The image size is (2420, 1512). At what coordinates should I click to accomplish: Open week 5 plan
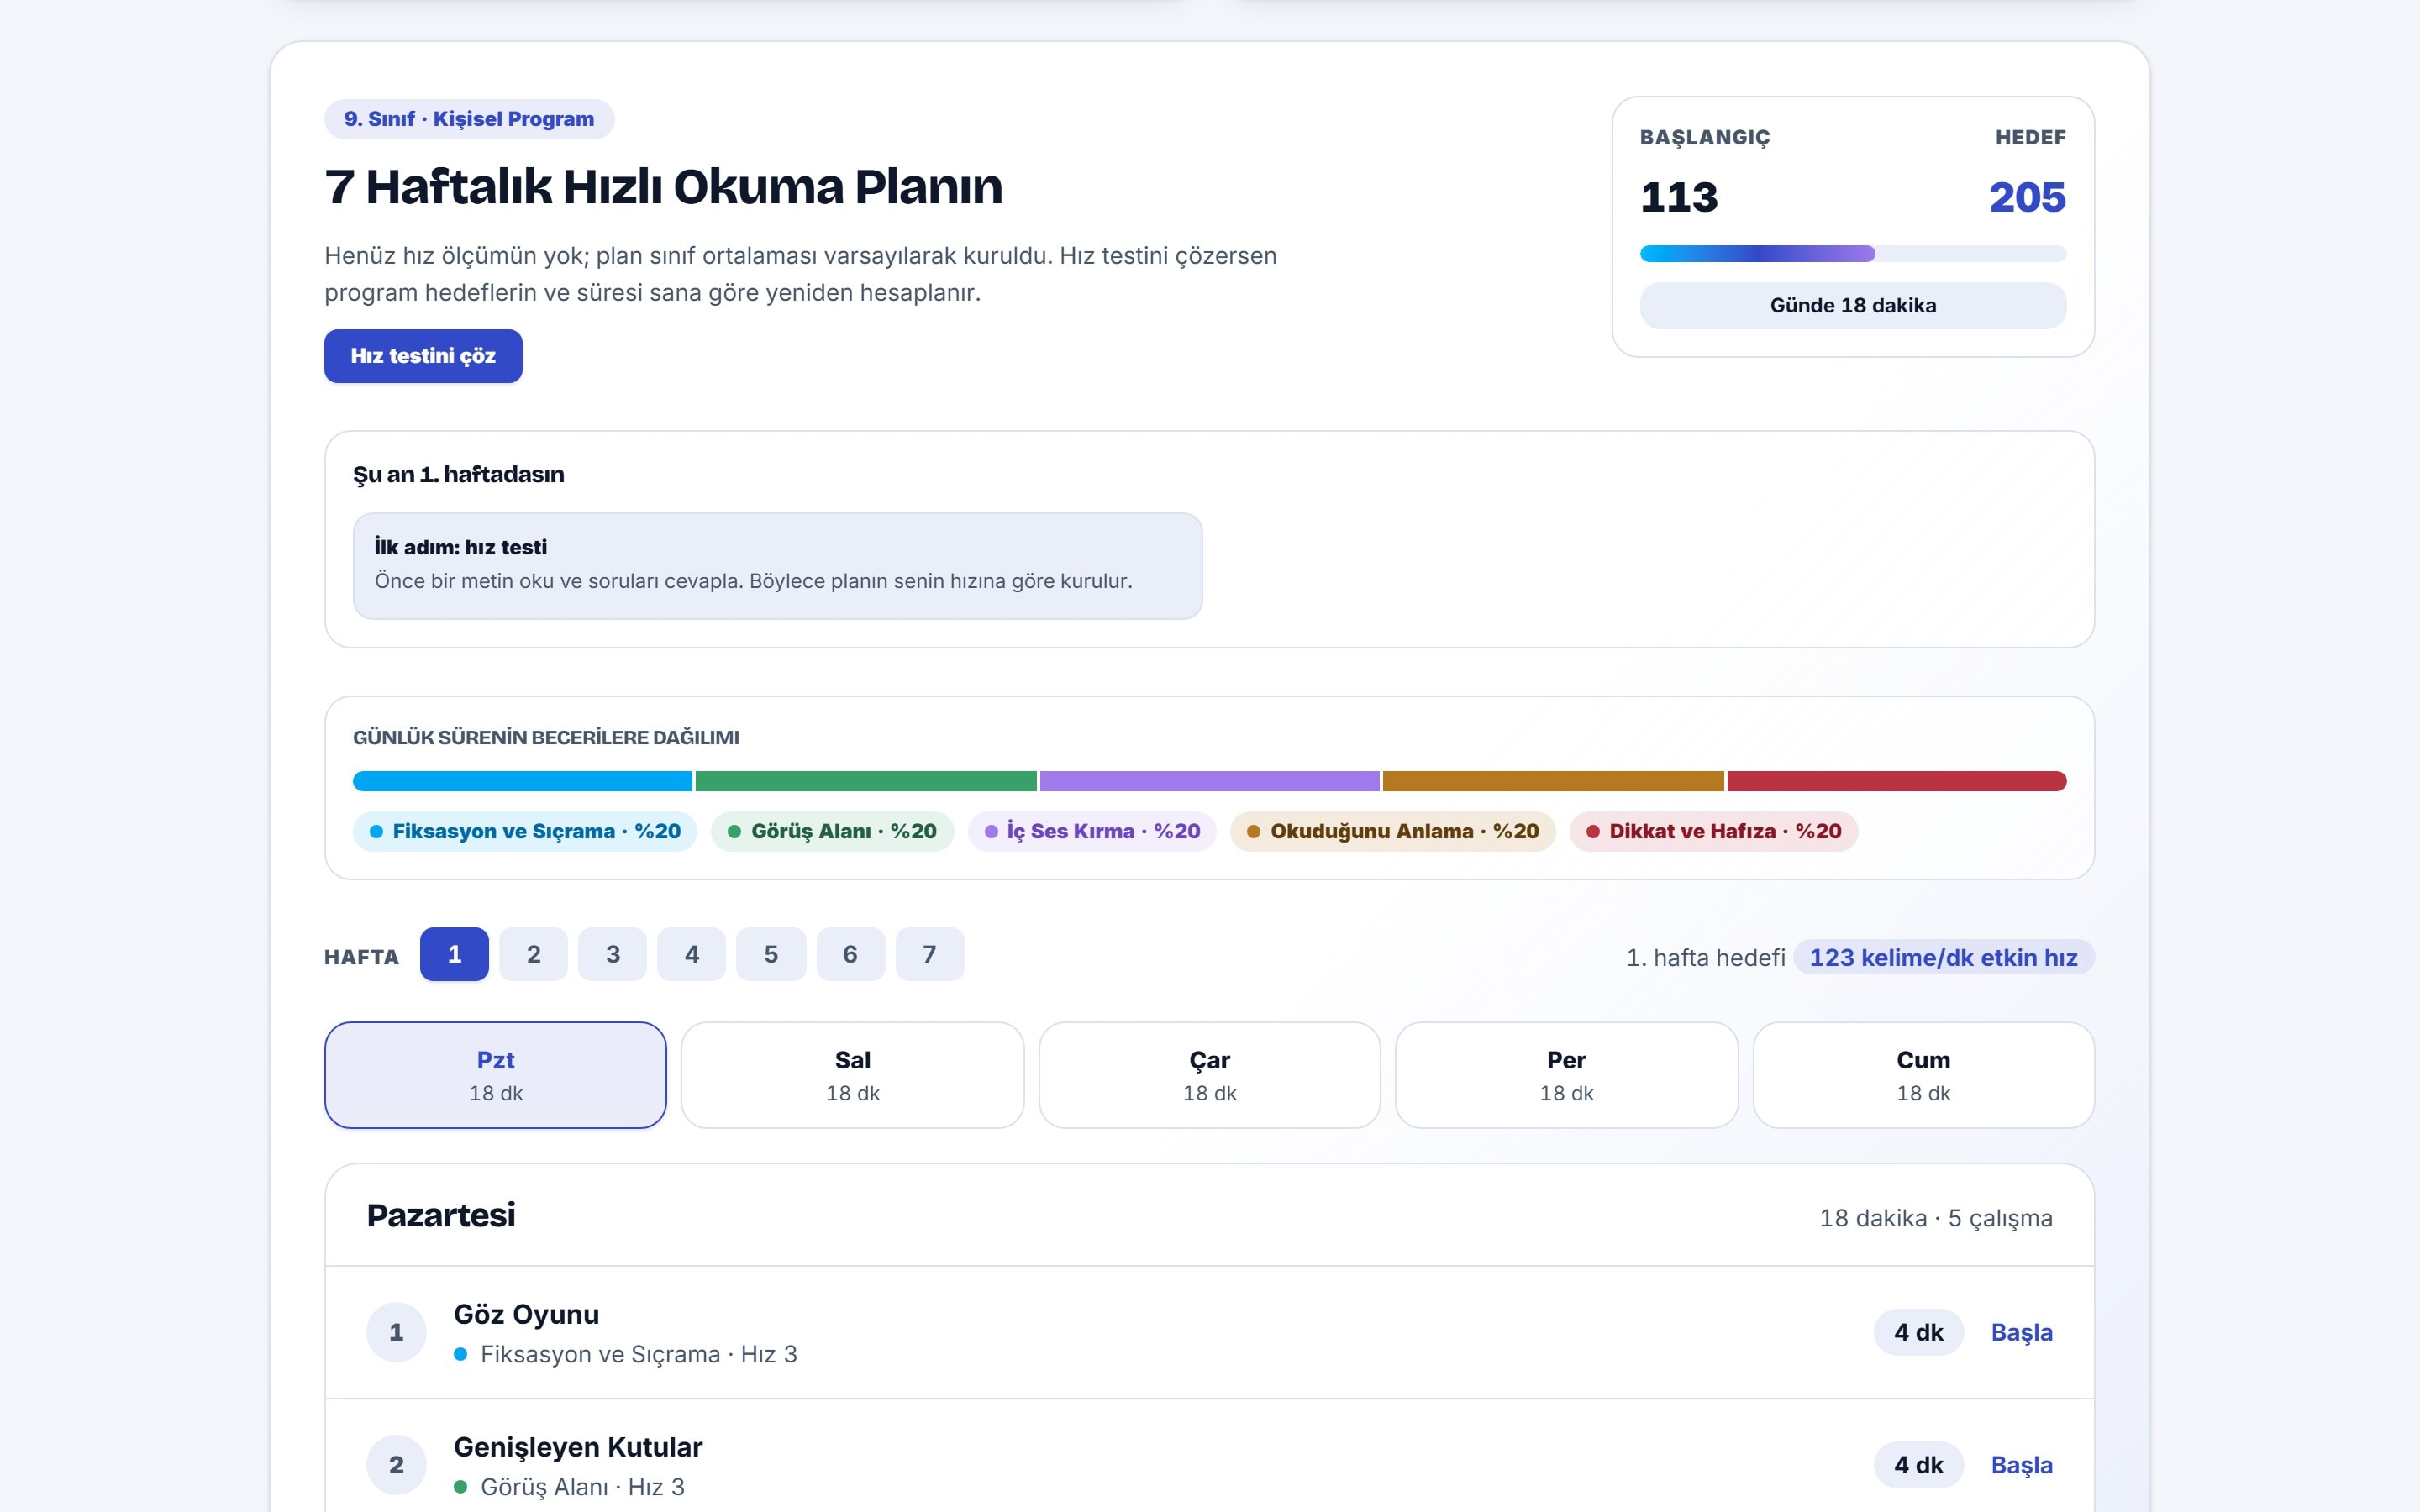pos(771,954)
